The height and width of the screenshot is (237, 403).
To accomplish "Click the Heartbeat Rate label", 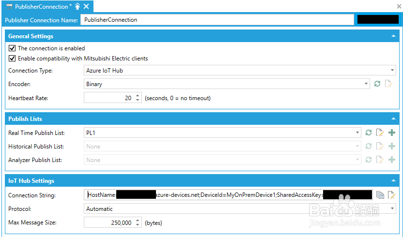I will tap(28, 98).
